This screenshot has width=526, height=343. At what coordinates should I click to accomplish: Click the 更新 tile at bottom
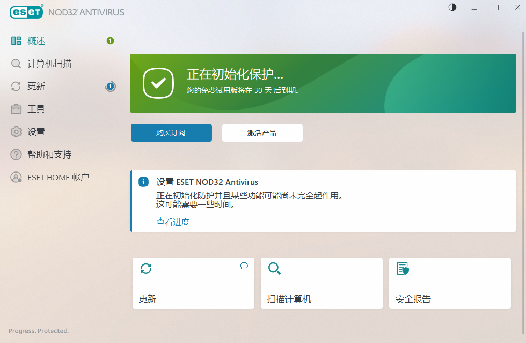[x=193, y=283]
